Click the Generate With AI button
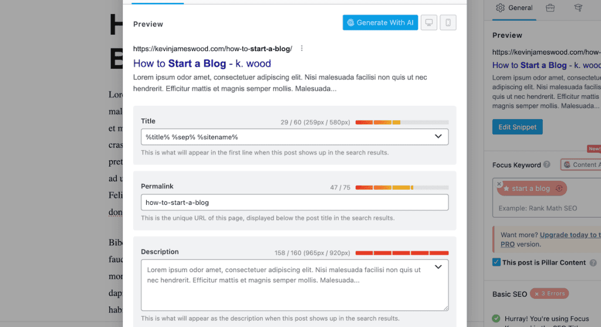Screen dimensions: 601x327 click(380, 23)
